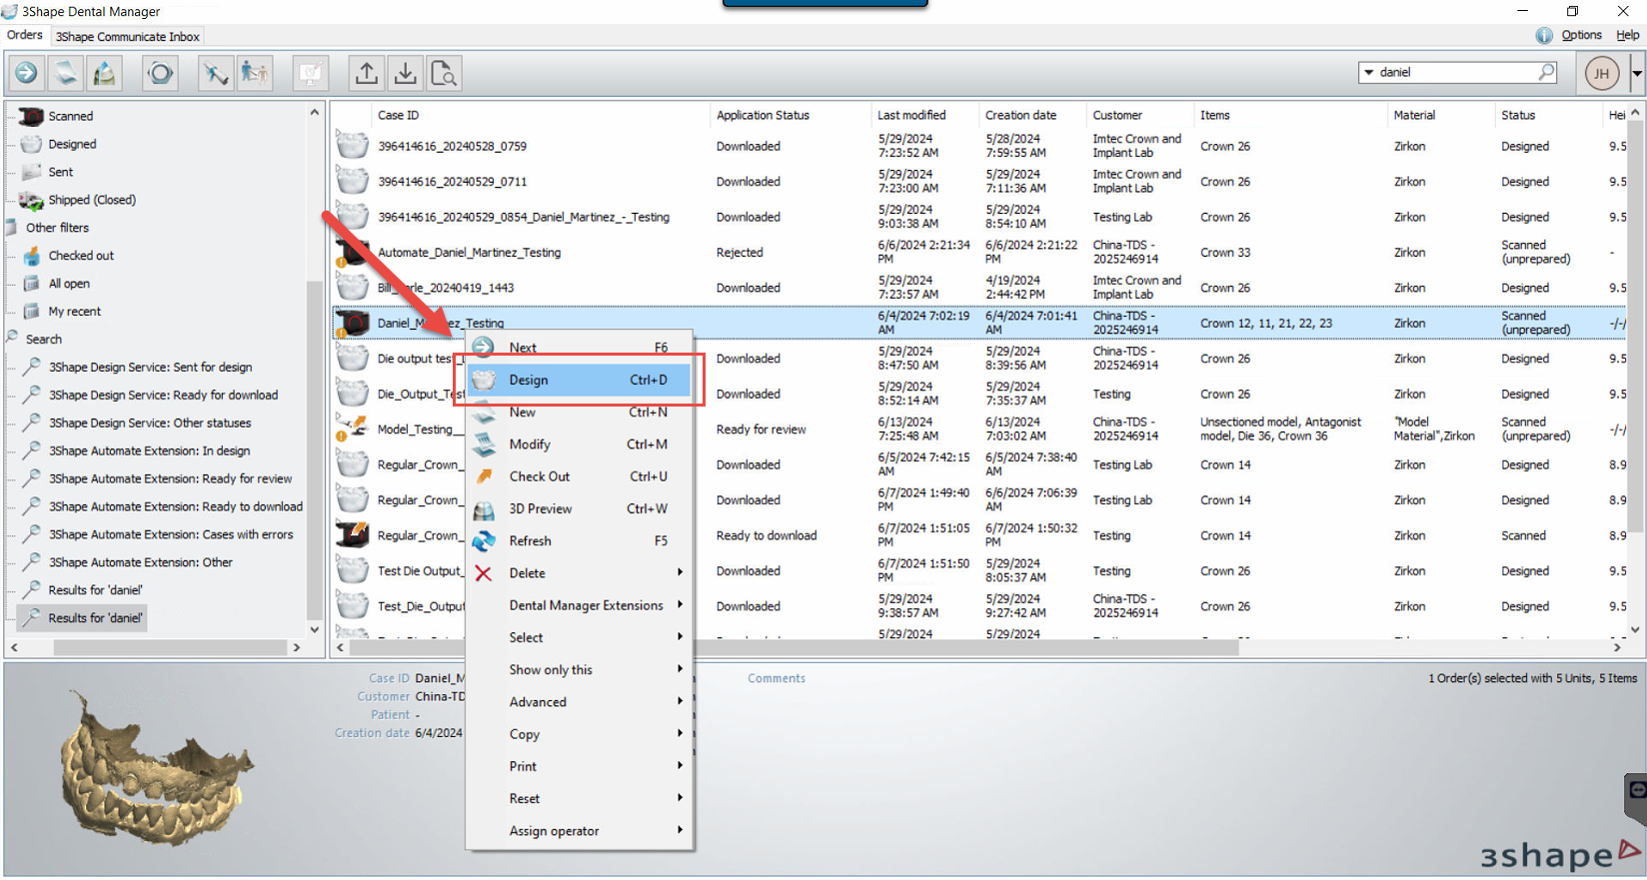Click the pen tool toolbar icon
This screenshot has width=1647, height=880.
tap(215, 73)
